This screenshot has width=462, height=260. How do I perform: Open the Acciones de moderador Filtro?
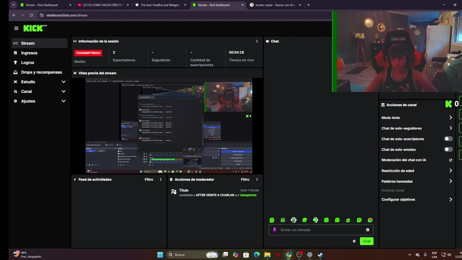(x=245, y=179)
